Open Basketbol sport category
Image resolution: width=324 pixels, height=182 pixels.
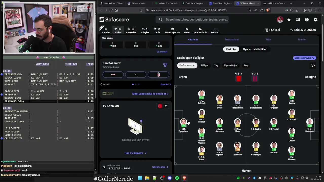point(131,30)
